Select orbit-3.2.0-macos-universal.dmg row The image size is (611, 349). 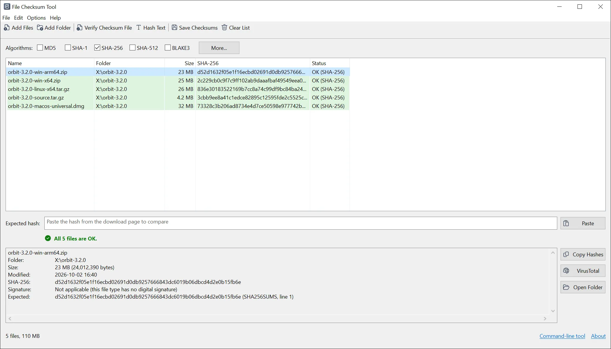[178, 106]
